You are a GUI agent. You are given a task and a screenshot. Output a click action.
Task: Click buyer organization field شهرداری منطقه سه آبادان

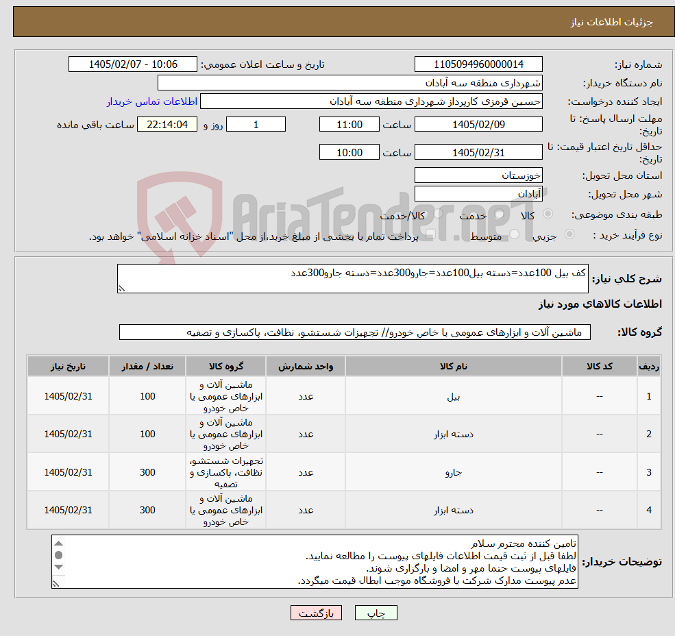[350, 83]
